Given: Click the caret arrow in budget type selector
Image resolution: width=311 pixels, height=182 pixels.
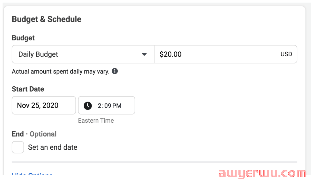Looking at the screenshot, I should coord(144,54).
